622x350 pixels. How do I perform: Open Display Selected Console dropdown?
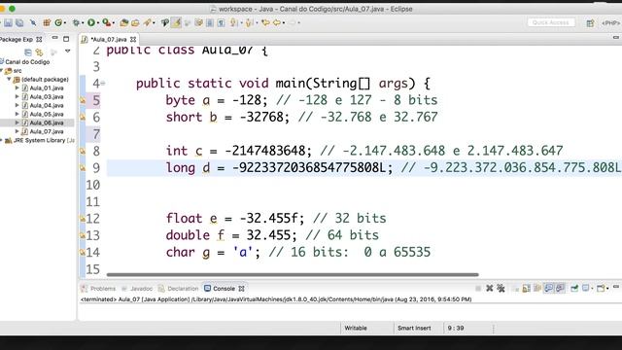coord(592,289)
